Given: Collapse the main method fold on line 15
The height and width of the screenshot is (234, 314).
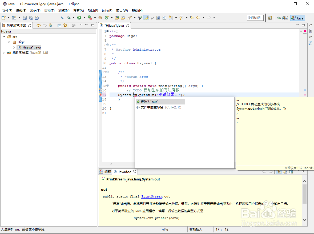Looking at the screenshot, I should coord(107,86).
